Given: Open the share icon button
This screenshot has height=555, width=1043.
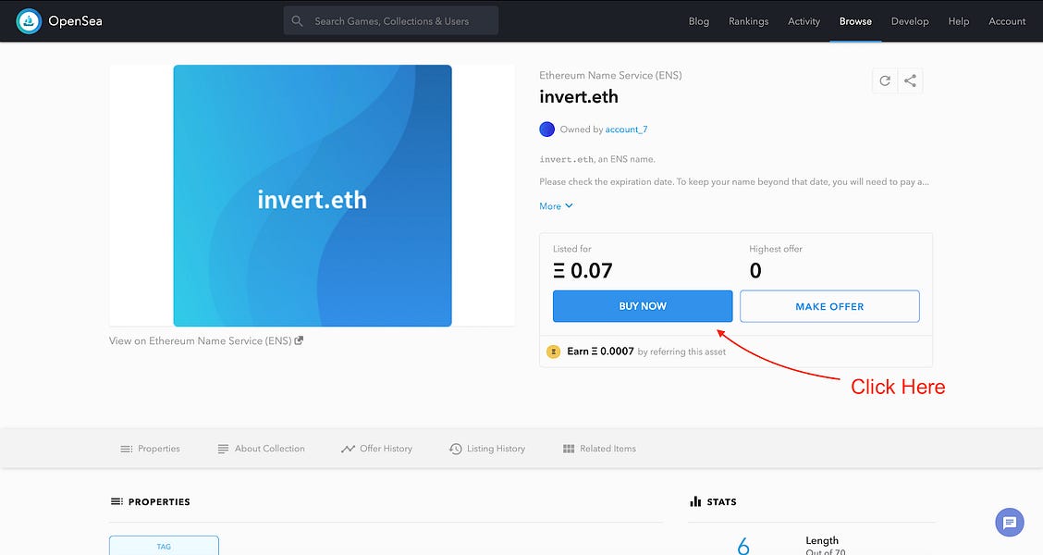Looking at the screenshot, I should click(x=910, y=80).
